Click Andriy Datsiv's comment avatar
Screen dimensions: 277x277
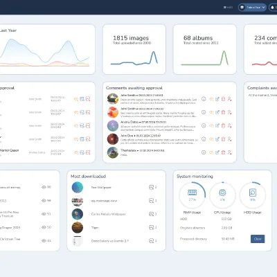113,125
